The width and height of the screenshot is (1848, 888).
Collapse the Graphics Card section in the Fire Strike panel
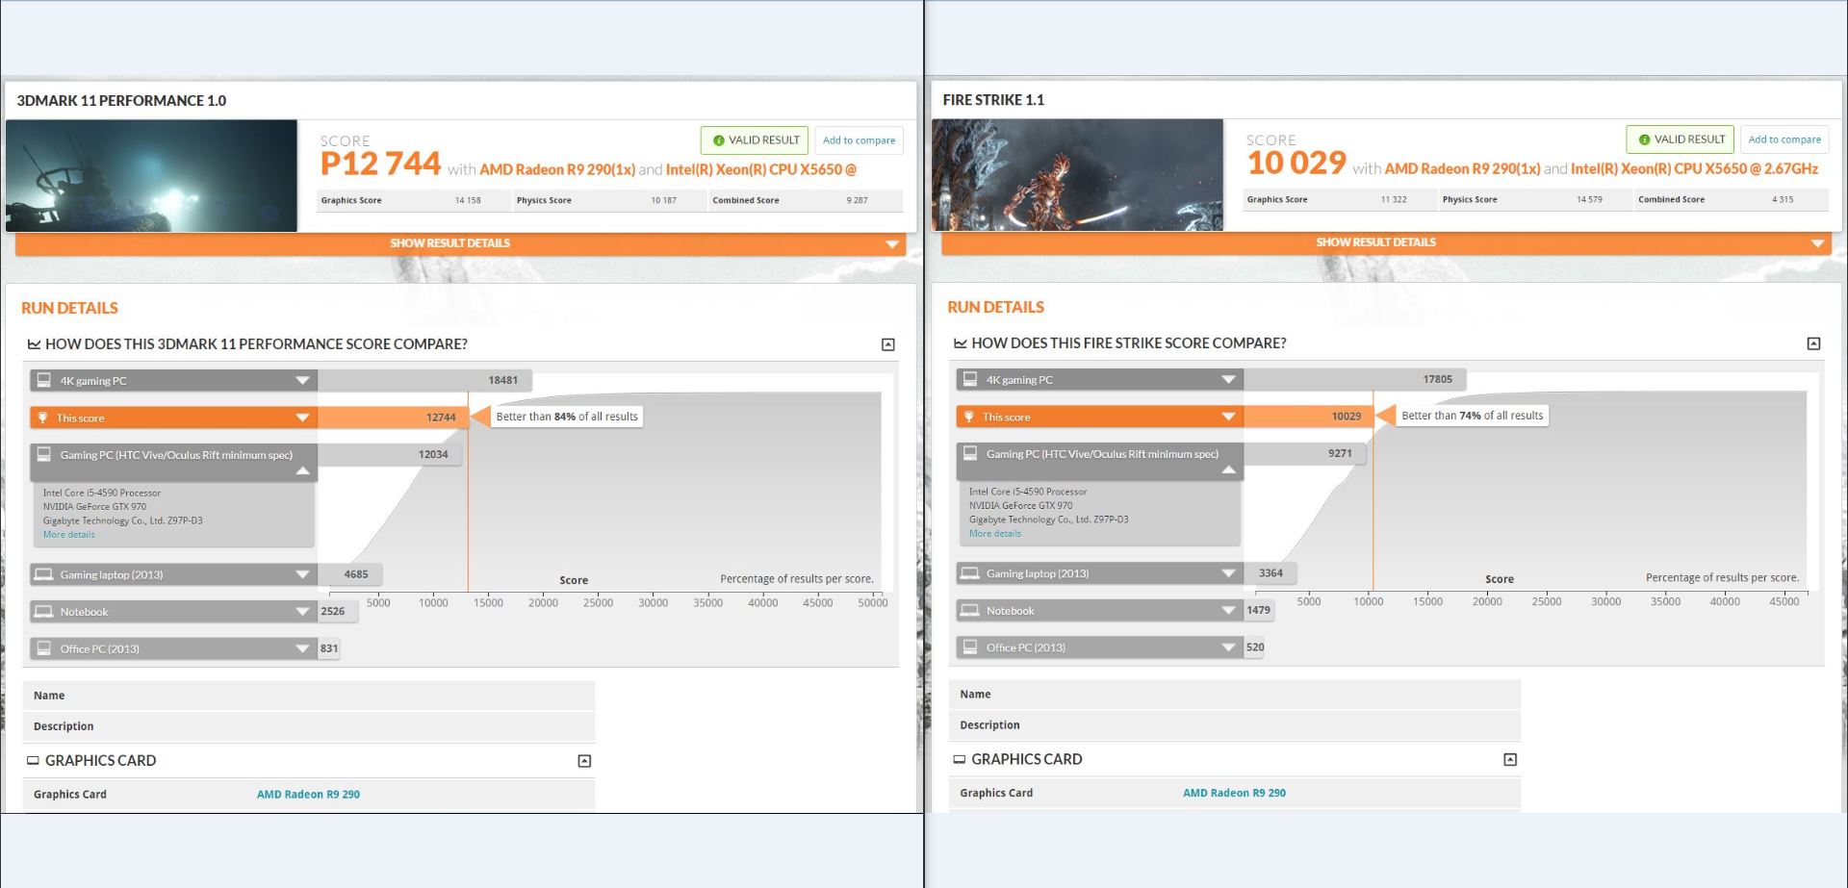(x=1510, y=760)
